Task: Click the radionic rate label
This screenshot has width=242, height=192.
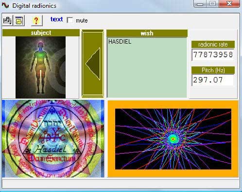Action: 213,44
